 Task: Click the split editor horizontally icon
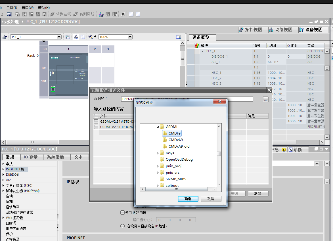coord(131,14)
